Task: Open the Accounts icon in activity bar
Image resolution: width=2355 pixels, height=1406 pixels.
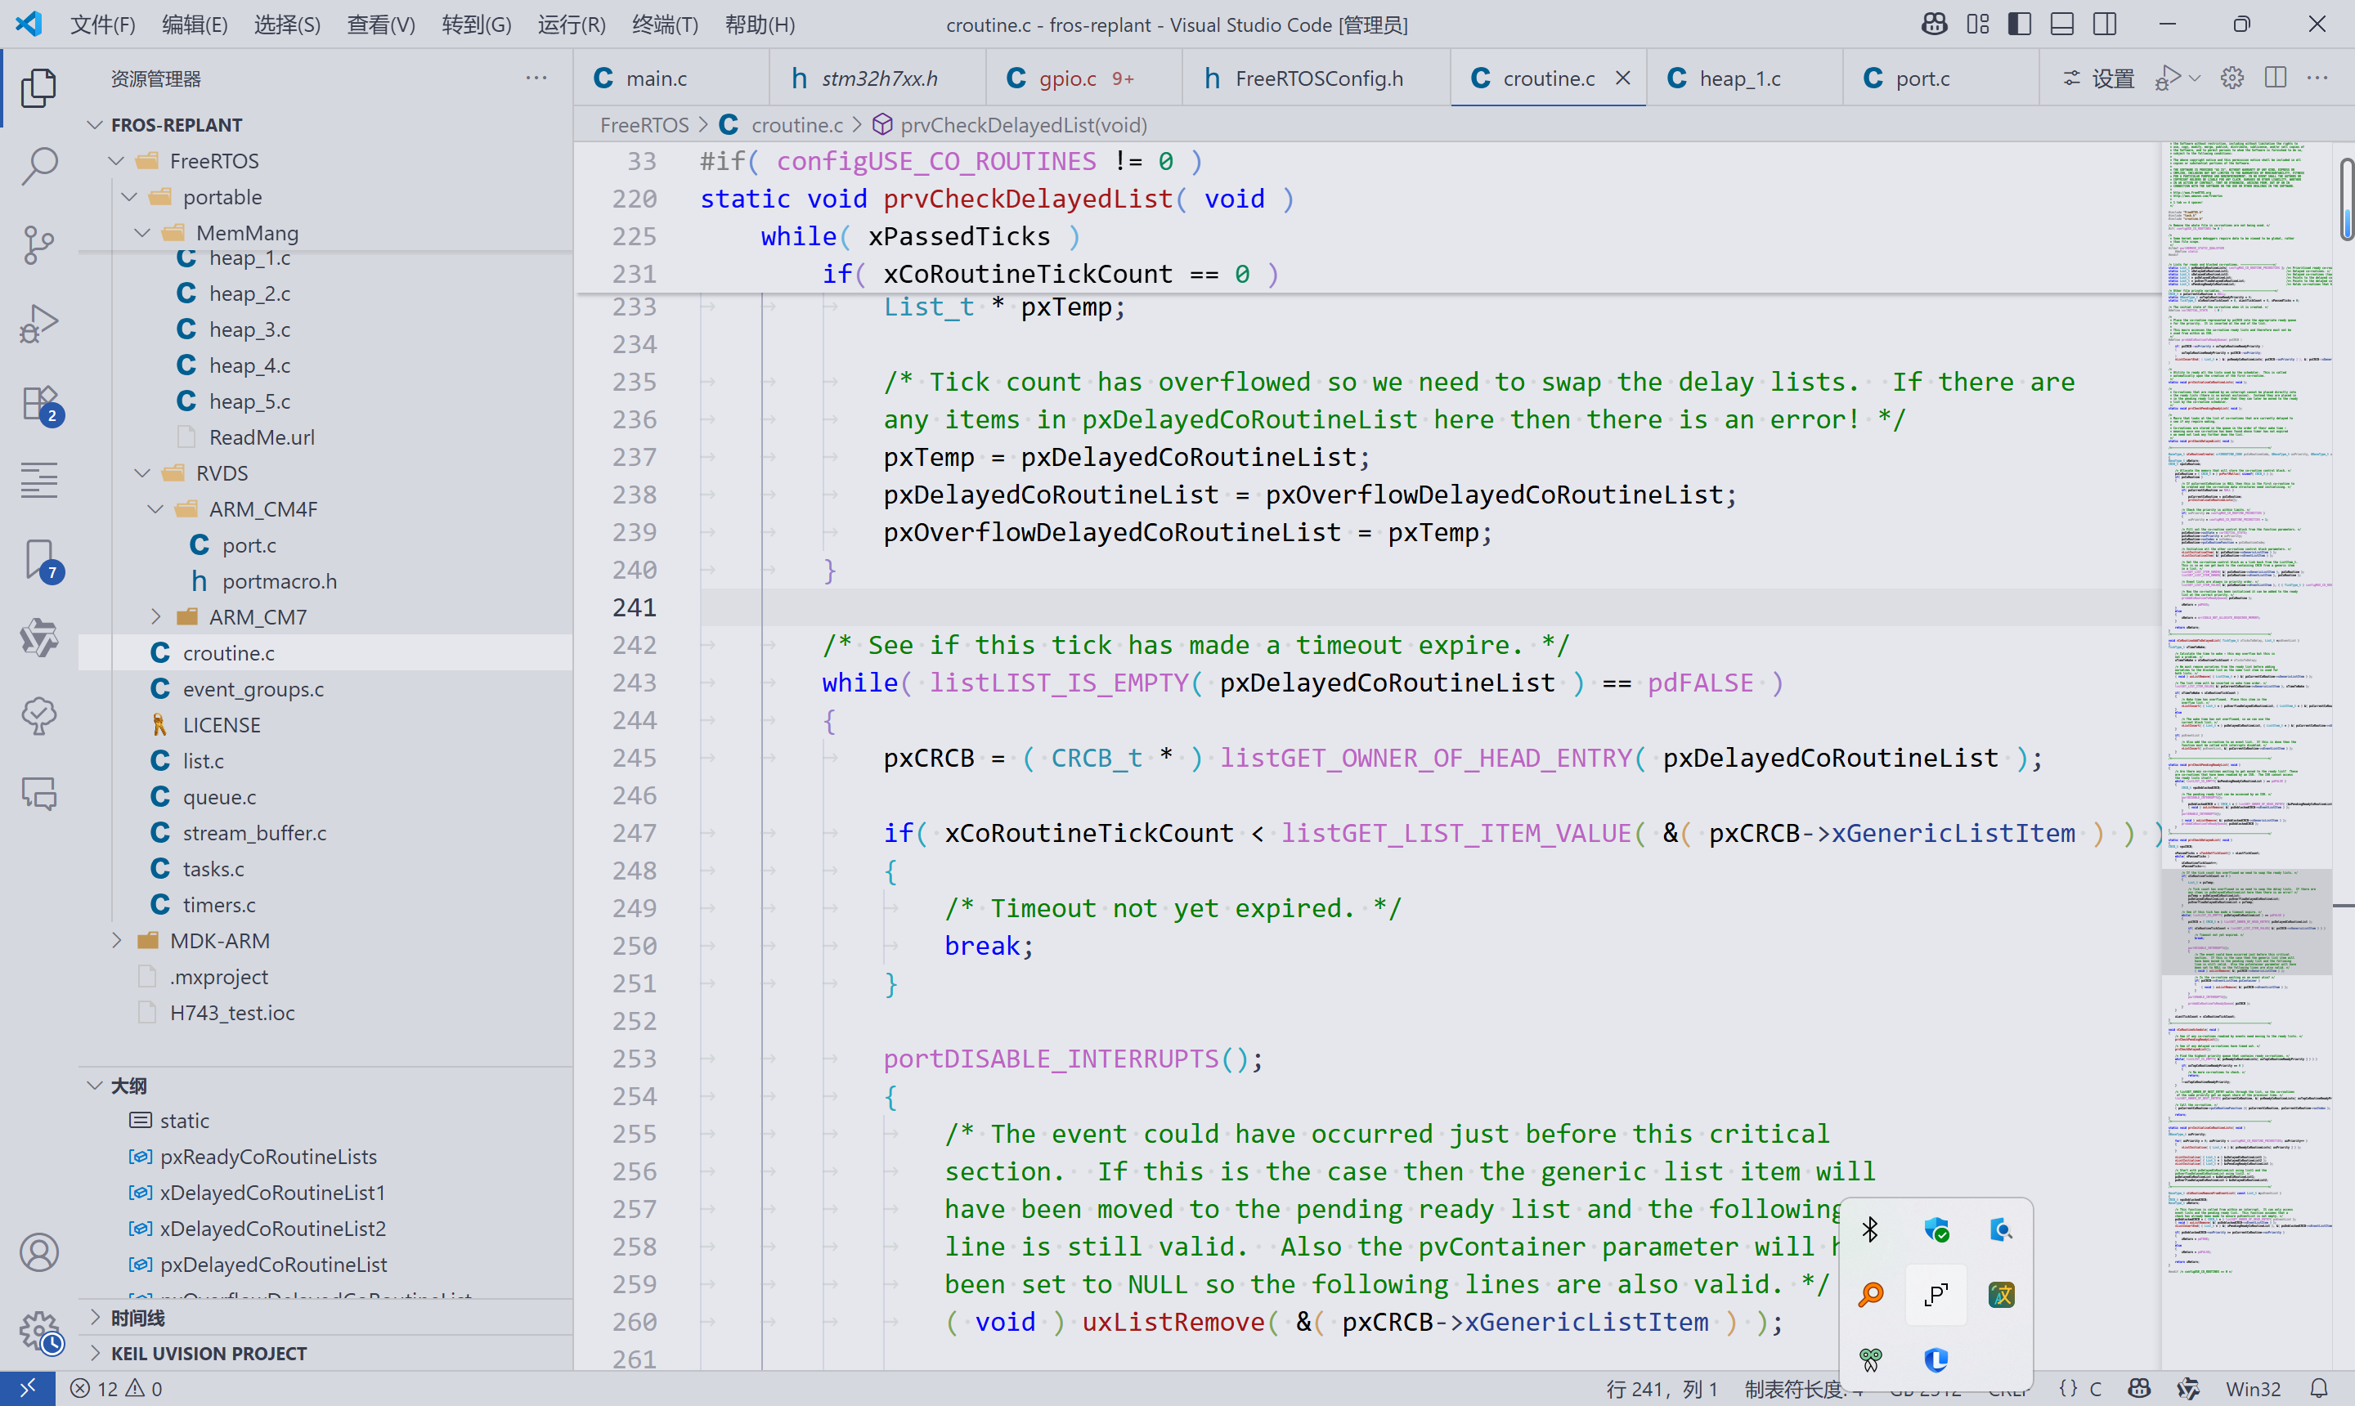Action: tap(39, 1252)
